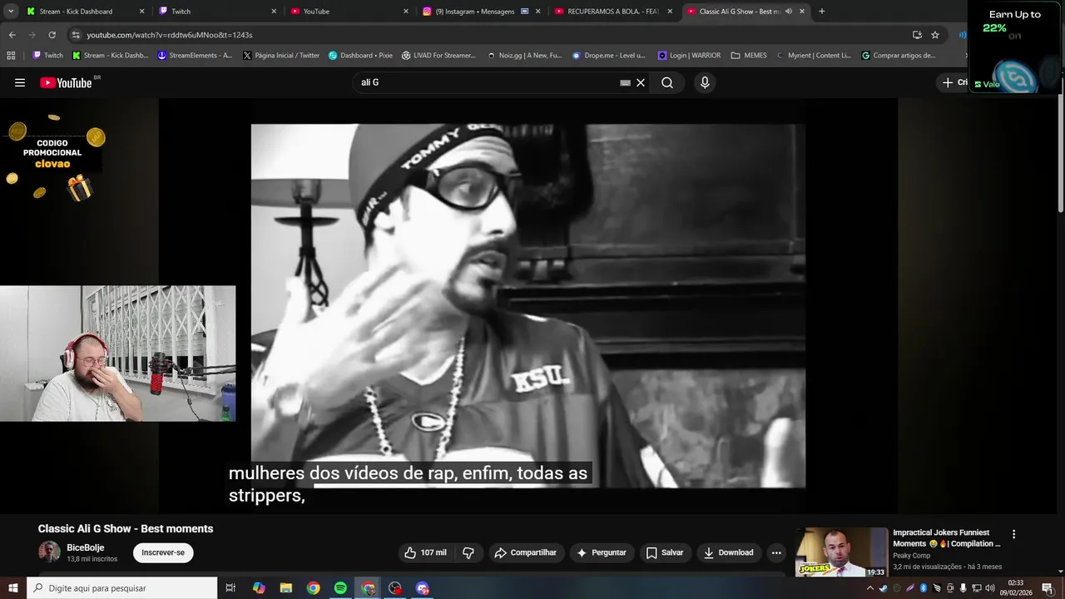Click the Perguntar button
The width and height of the screenshot is (1065, 599).
602,552
